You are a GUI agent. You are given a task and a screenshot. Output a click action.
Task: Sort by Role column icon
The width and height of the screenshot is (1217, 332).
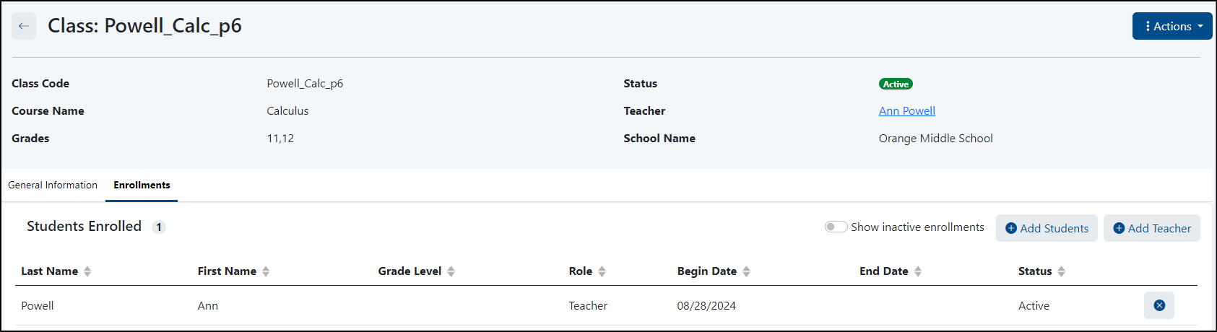click(602, 271)
